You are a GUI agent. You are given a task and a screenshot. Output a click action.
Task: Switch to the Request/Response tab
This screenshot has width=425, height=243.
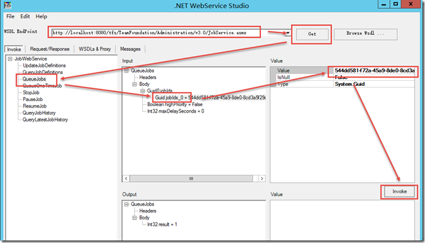click(50, 49)
